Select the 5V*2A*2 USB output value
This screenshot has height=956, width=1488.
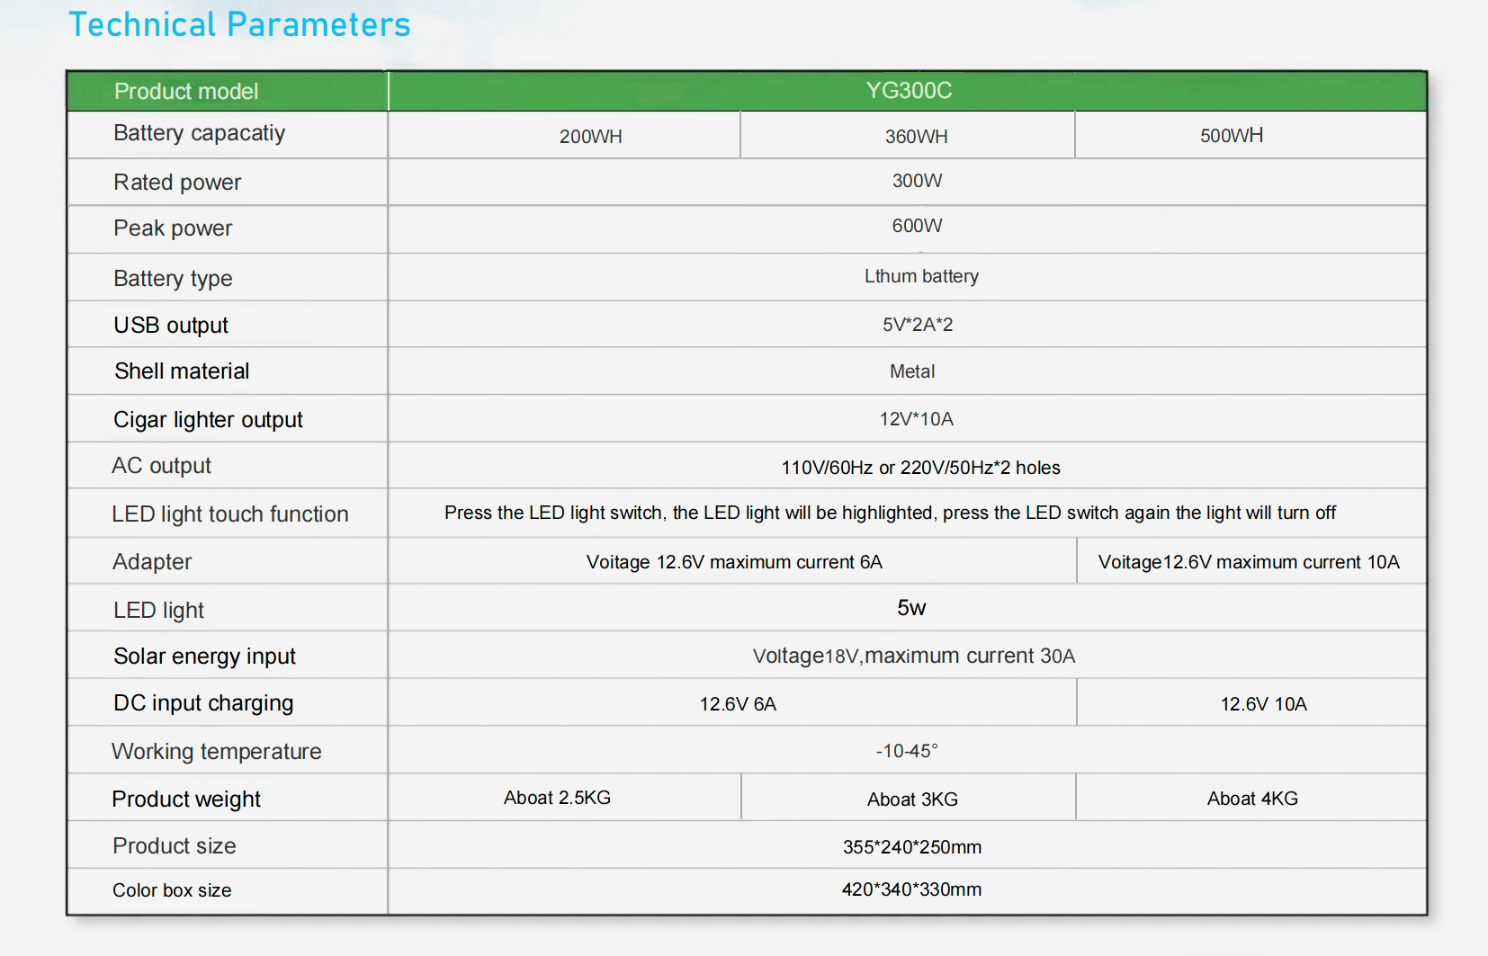917,325
